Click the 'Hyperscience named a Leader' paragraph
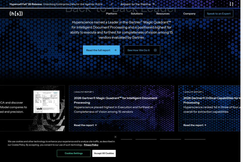This screenshot has width=243, height=162. pos(121,30)
